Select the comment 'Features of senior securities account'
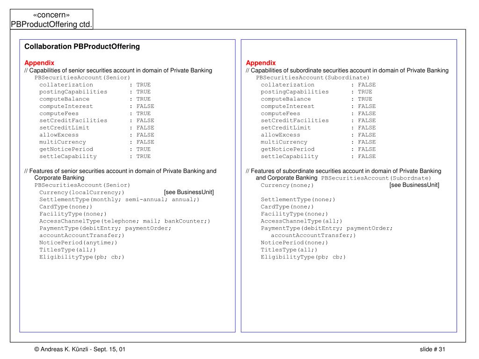The height and width of the screenshot is (359, 479). [x=120, y=174]
